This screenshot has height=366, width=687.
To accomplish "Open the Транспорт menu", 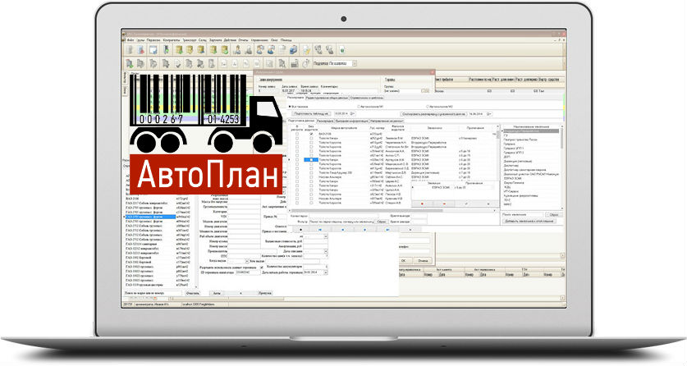I will [189, 40].
